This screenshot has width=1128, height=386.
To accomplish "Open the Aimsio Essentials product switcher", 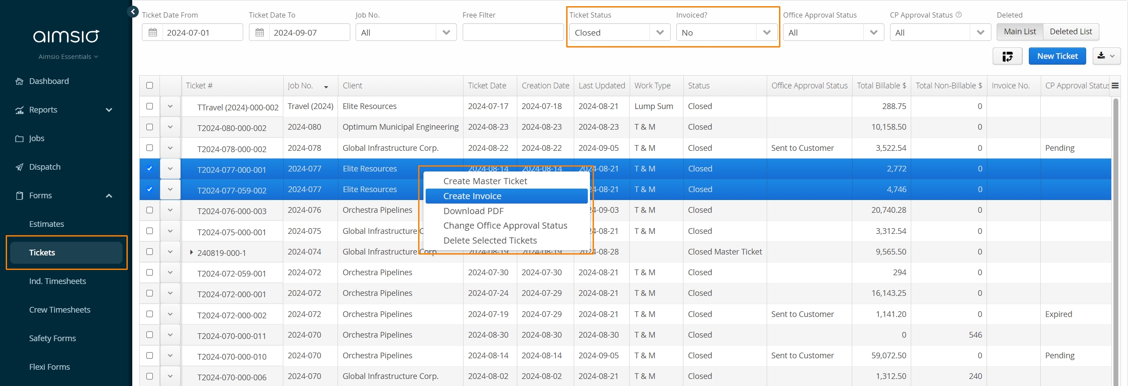I will pyautogui.click(x=68, y=57).
